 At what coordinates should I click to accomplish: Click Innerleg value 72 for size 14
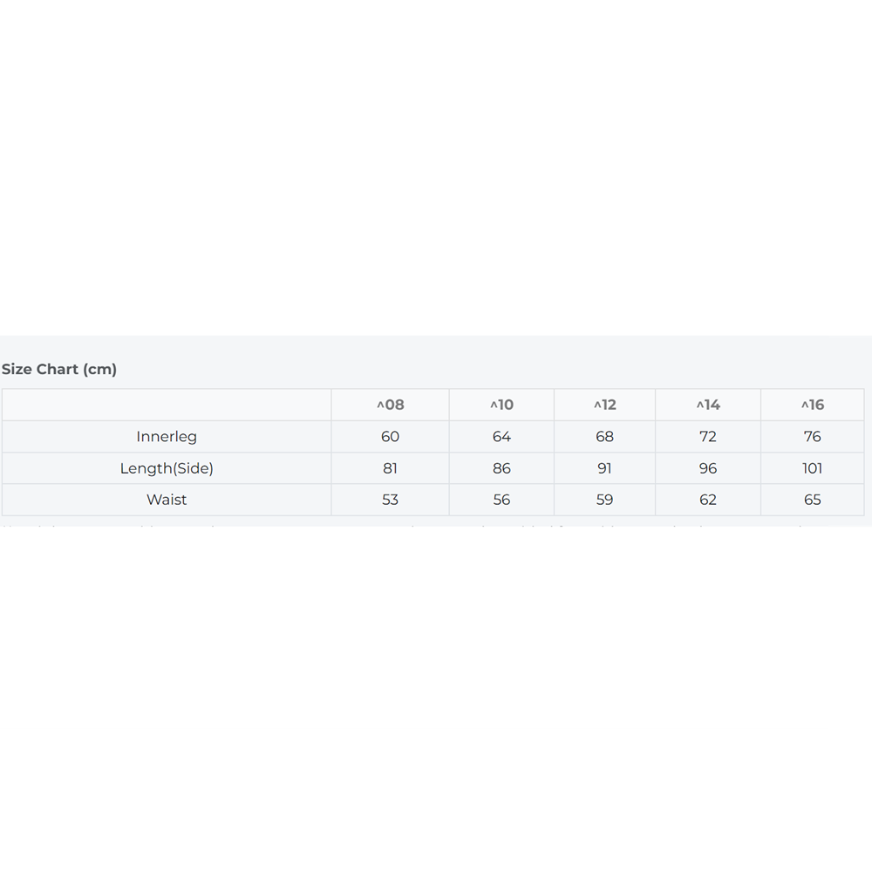pos(708,437)
